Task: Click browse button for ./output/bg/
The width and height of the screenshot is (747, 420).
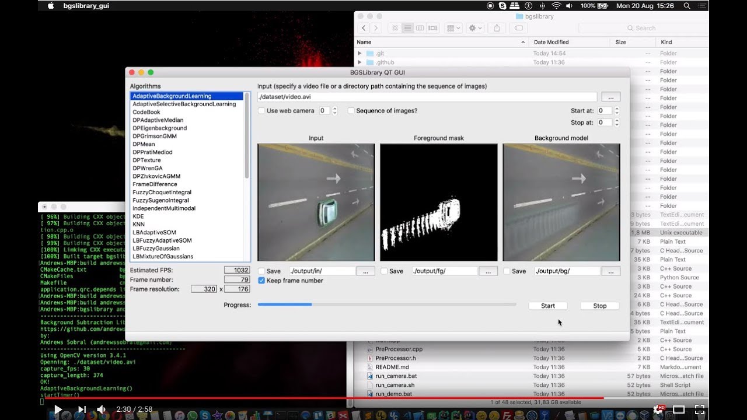Action: pos(611,271)
